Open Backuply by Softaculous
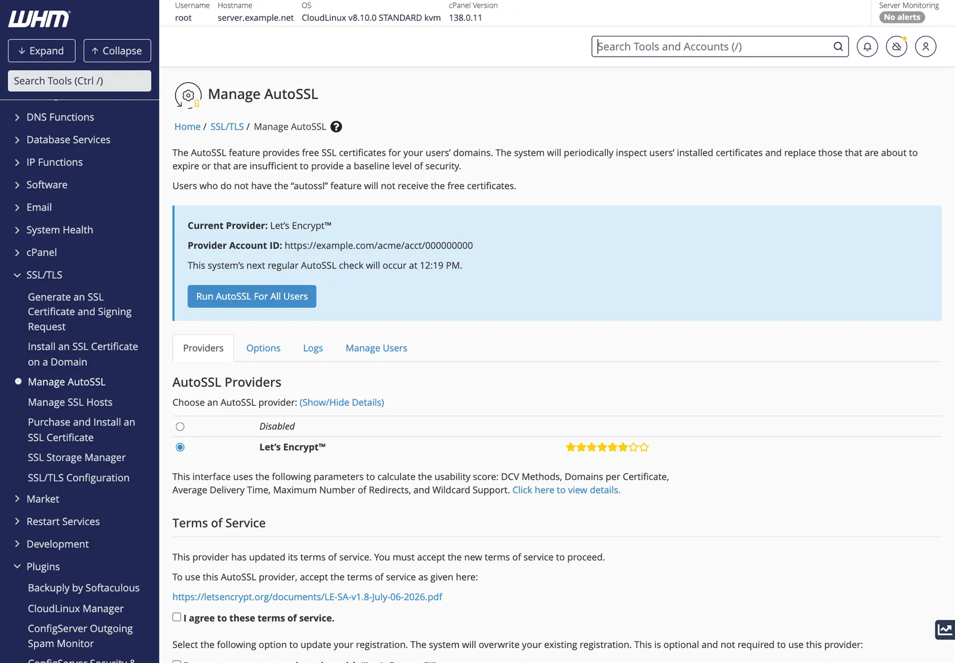Viewport: 955px width, 663px height. coord(84,588)
